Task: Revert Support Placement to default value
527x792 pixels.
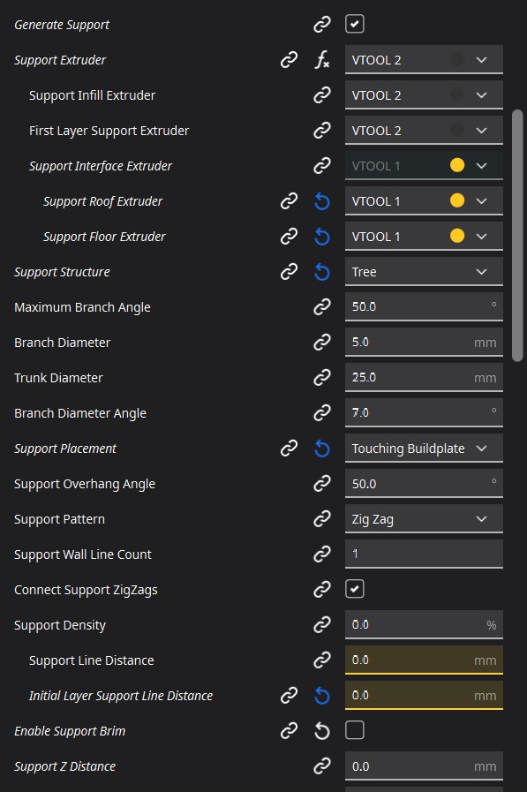Action: [321, 448]
